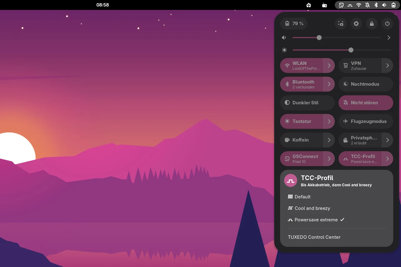Toggle the Privatsphäre tile
The image size is (401, 267).
click(360, 140)
